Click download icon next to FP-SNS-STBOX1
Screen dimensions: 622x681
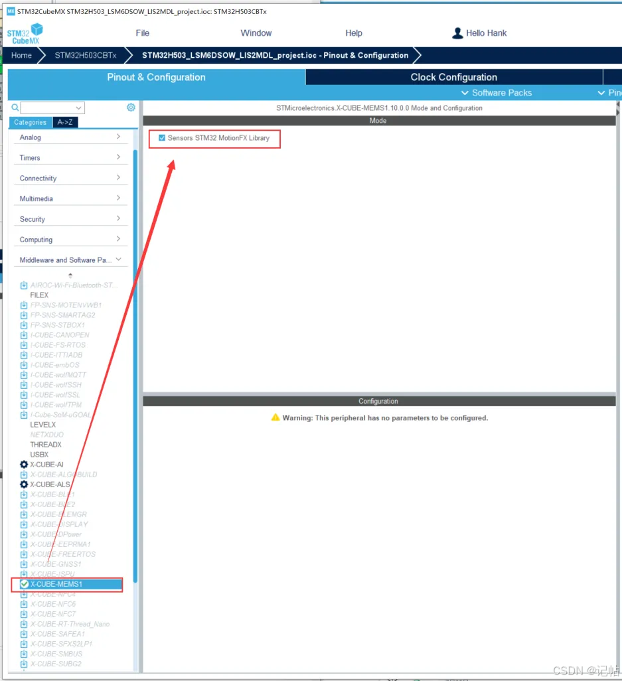pos(24,325)
